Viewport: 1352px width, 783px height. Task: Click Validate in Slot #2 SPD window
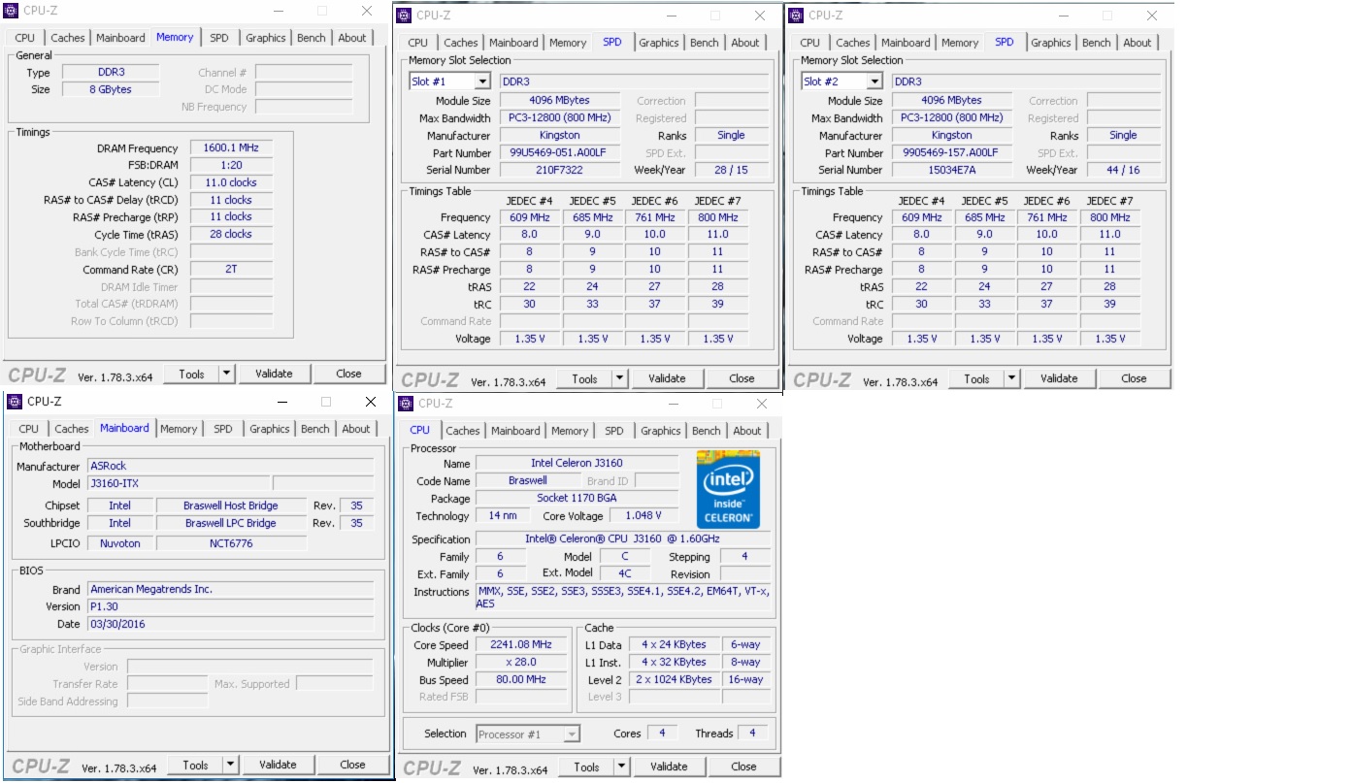1059,378
